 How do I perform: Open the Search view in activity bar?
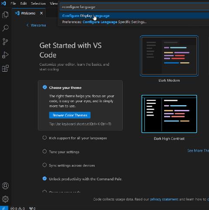[5, 28]
